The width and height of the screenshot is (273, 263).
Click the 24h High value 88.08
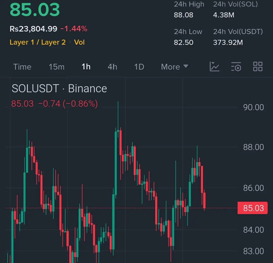(184, 15)
